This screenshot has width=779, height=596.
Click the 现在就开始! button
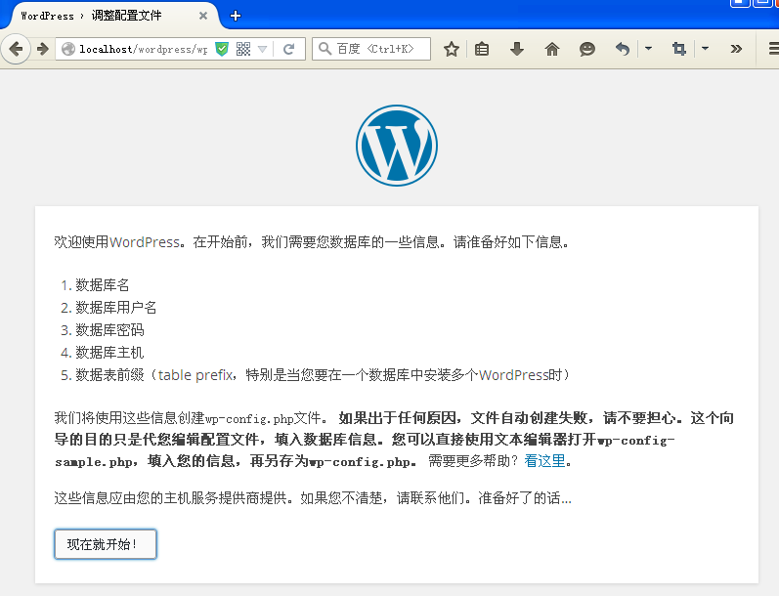click(106, 544)
